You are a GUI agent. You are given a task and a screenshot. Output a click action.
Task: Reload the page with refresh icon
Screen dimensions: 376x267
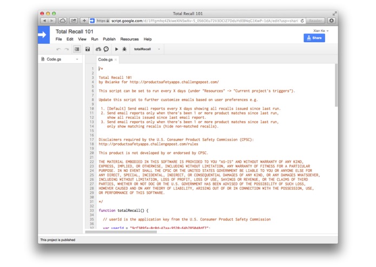pyautogui.click(x=302, y=21)
